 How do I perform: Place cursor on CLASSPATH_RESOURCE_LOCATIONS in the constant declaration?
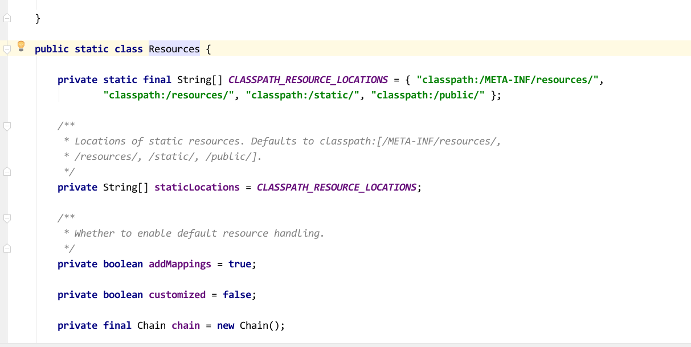coord(308,80)
